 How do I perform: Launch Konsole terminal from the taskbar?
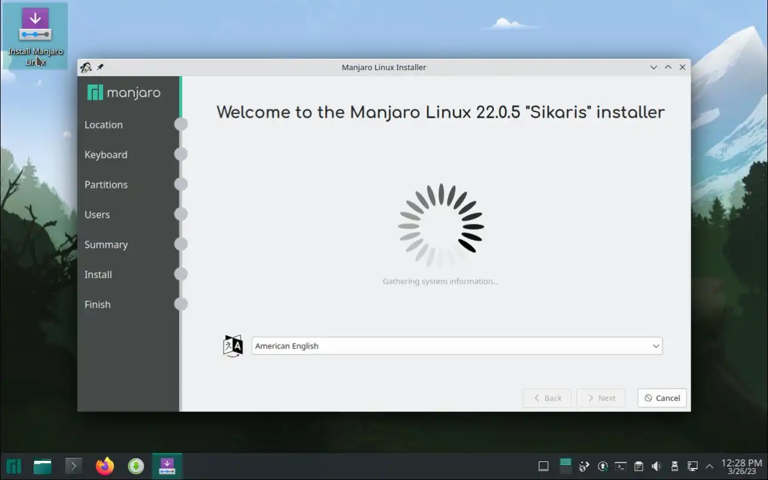click(x=74, y=466)
